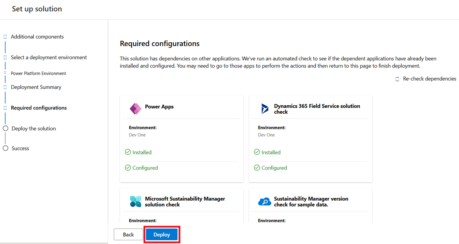
Task: Click Installed status text in Power Apps card
Action: [x=142, y=152]
